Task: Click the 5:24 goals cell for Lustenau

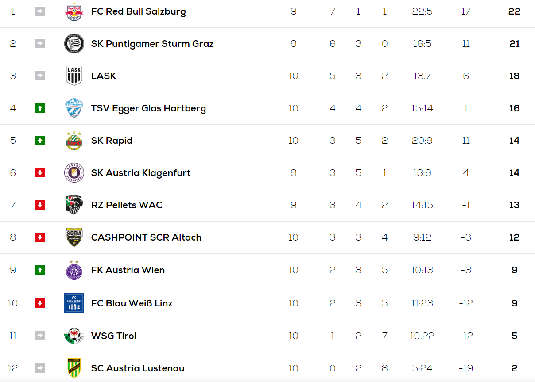Action: [422, 368]
